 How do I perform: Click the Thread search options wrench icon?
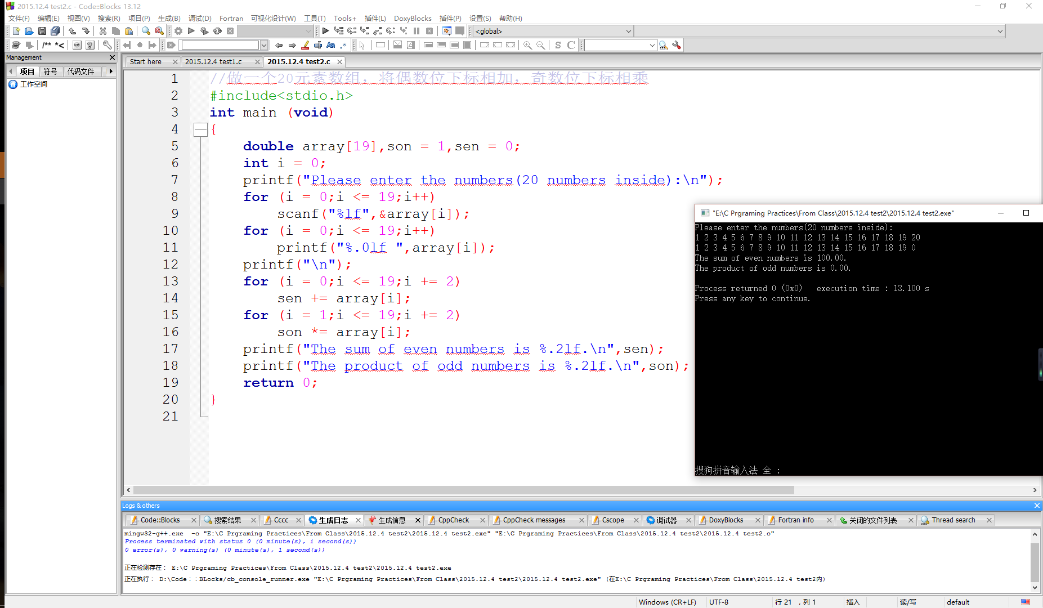coord(677,45)
